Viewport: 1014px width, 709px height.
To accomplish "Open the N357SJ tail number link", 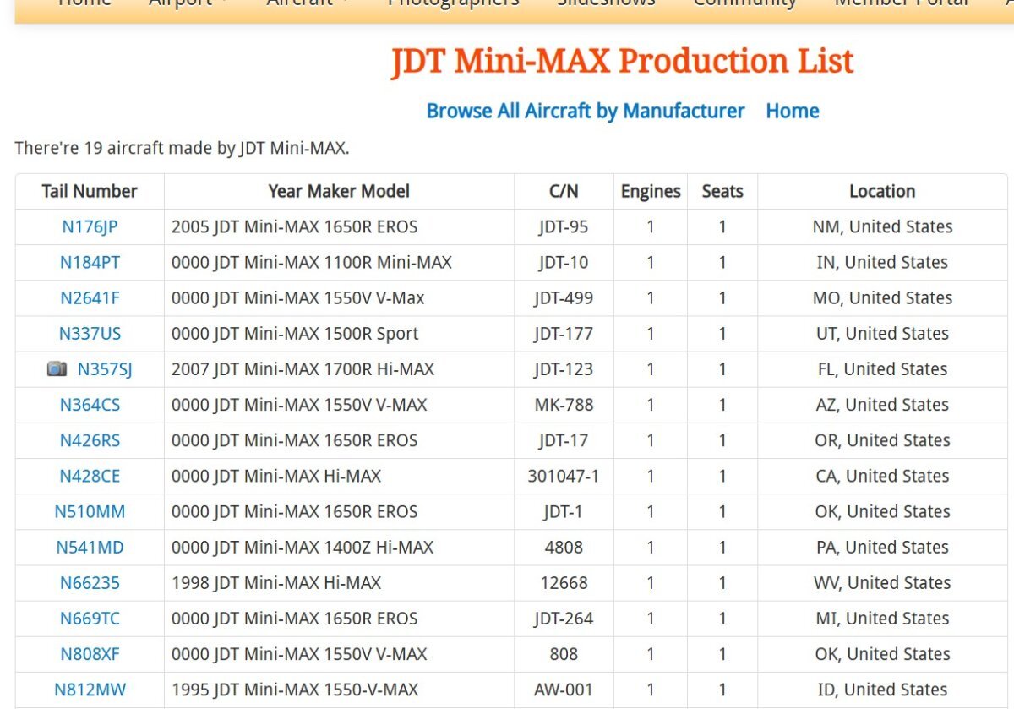I will [105, 369].
